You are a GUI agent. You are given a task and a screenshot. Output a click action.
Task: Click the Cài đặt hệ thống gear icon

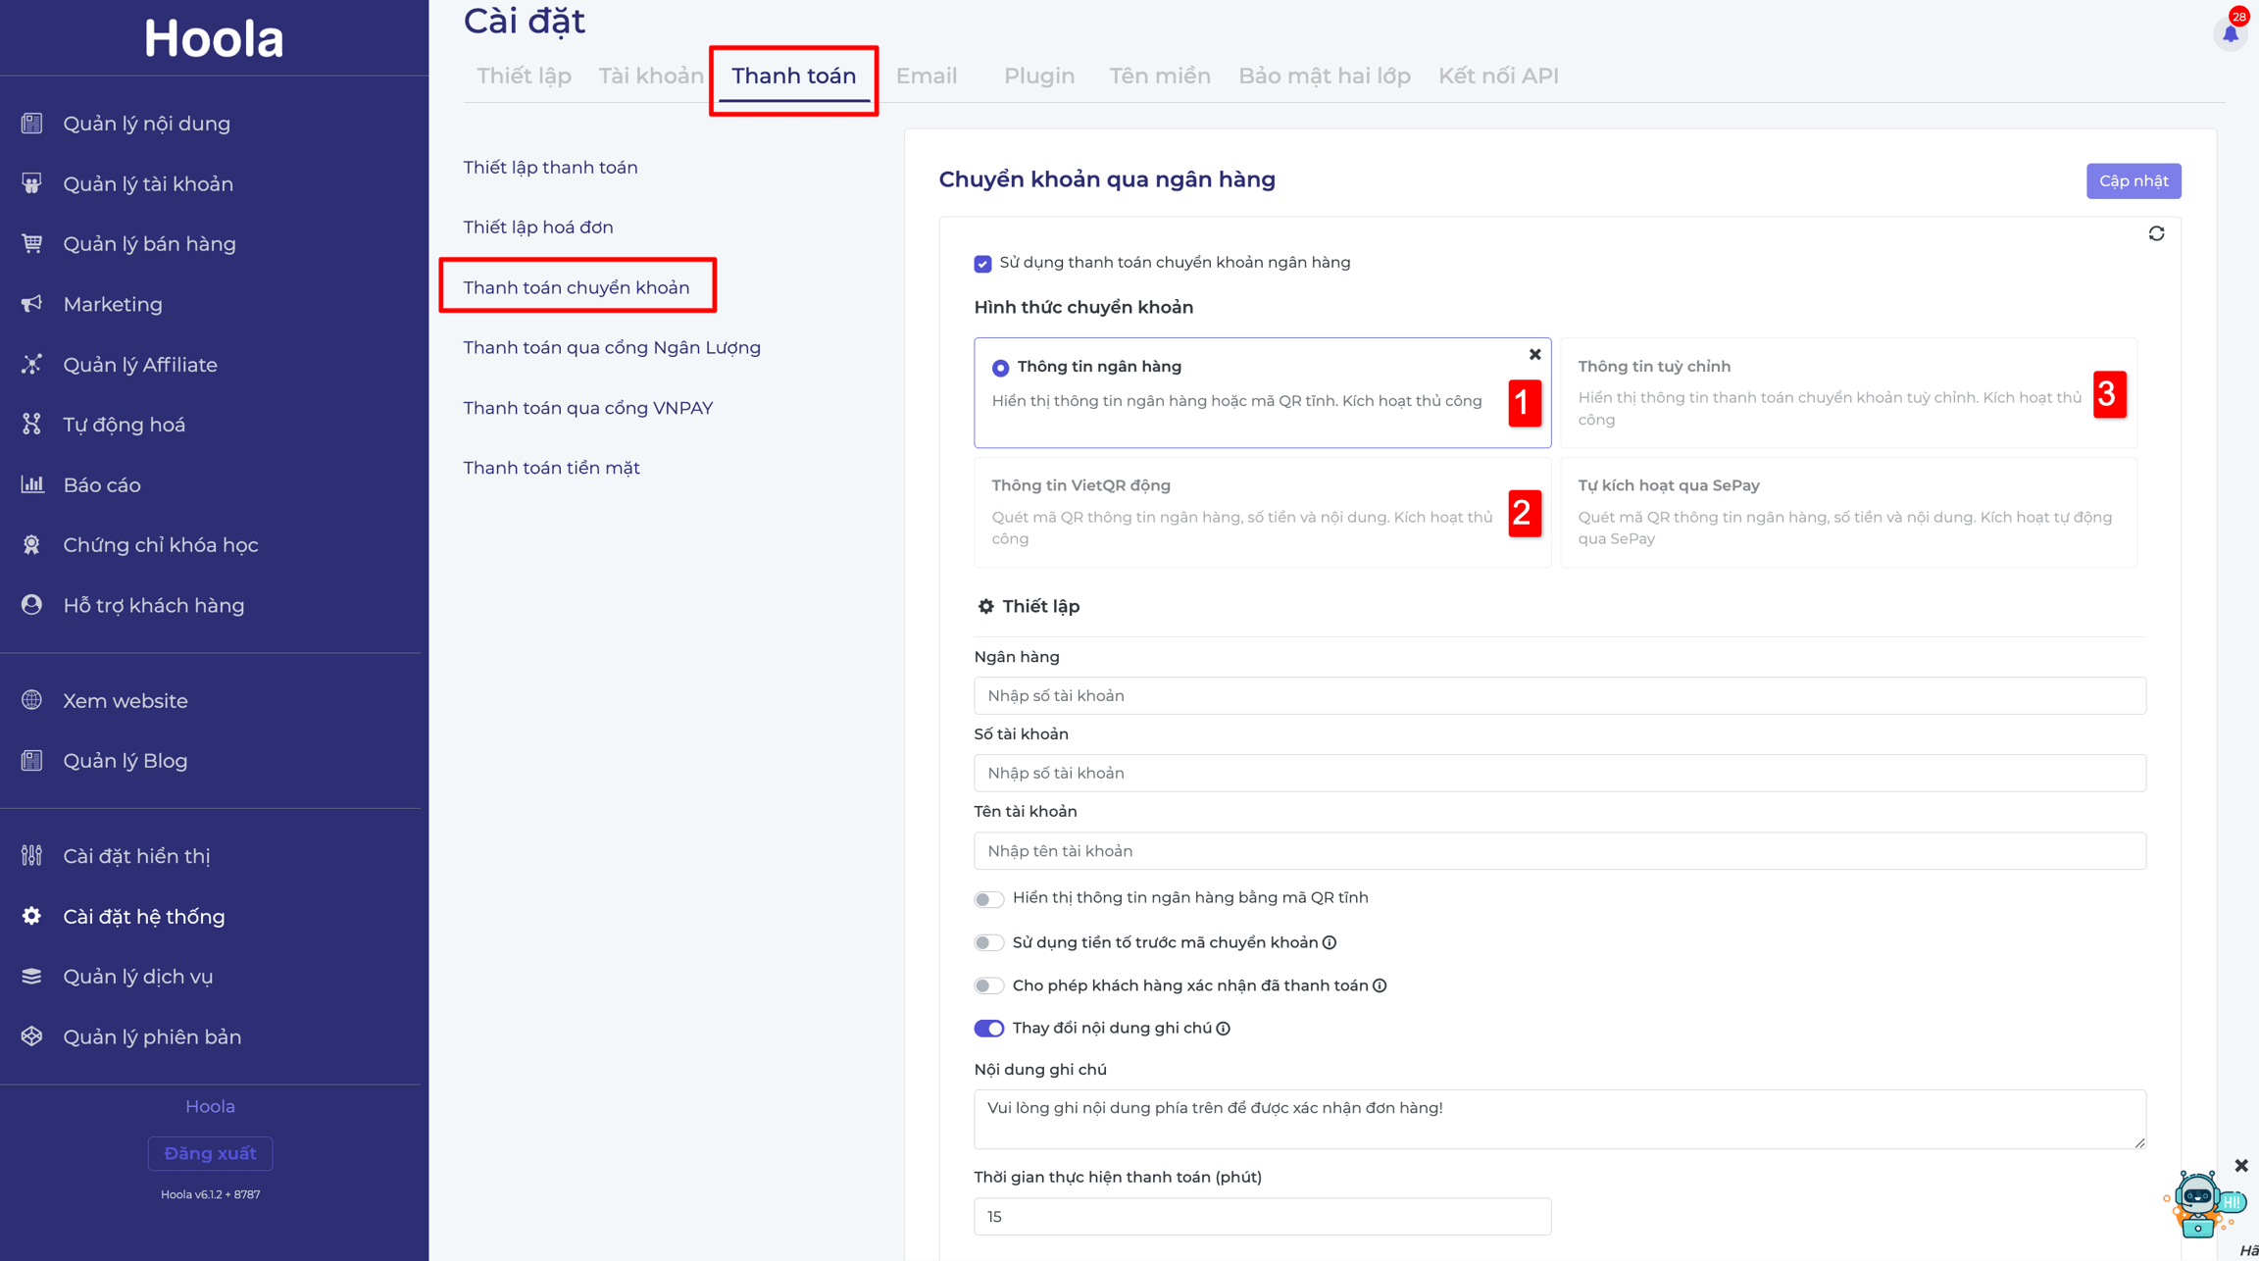[x=32, y=916]
